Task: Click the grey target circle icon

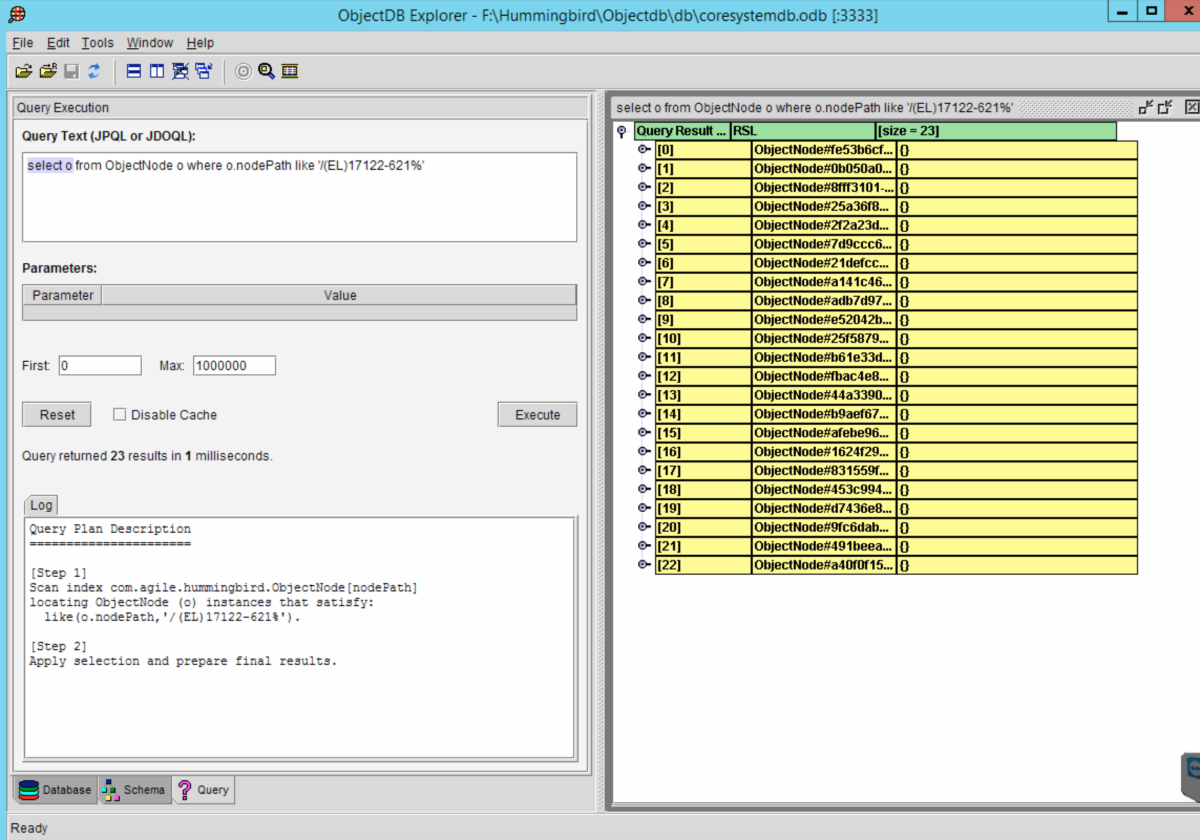Action: click(x=243, y=71)
